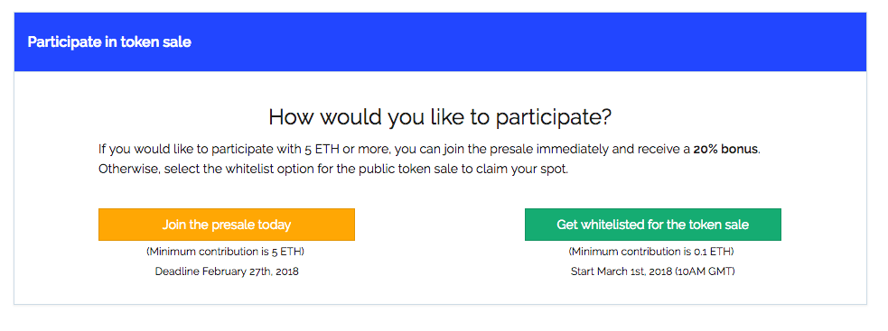Click Get whitelisted for the token sale

(x=653, y=225)
